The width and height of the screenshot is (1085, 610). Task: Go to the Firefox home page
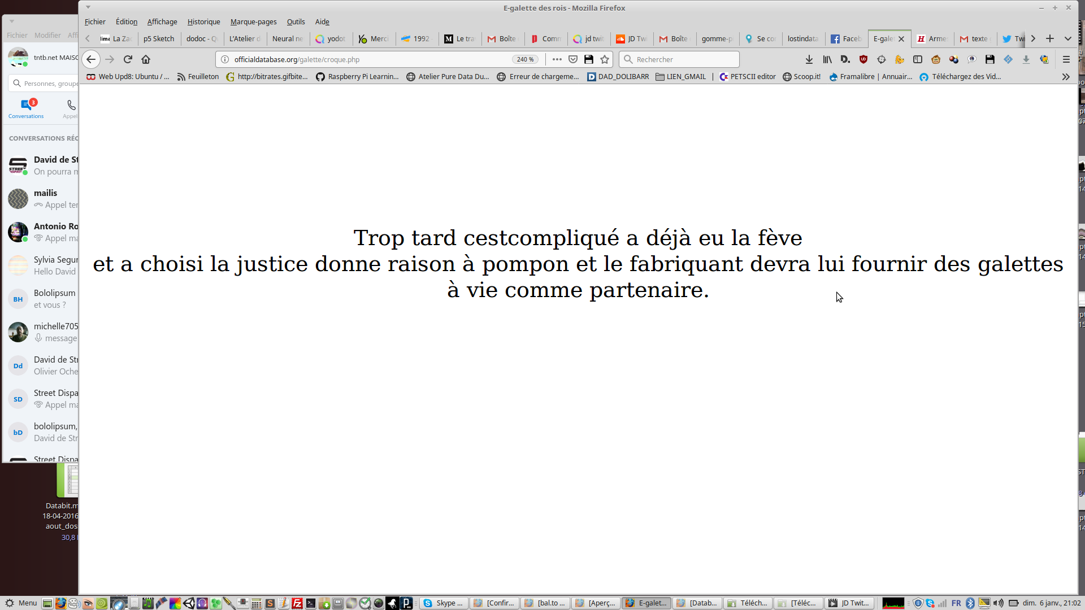[x=146, y=59]
